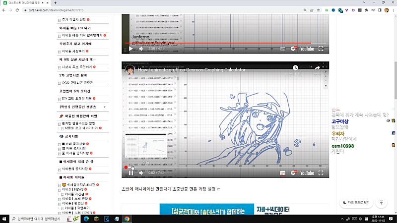Enter fullscreen on the upper video

[321, 49]
